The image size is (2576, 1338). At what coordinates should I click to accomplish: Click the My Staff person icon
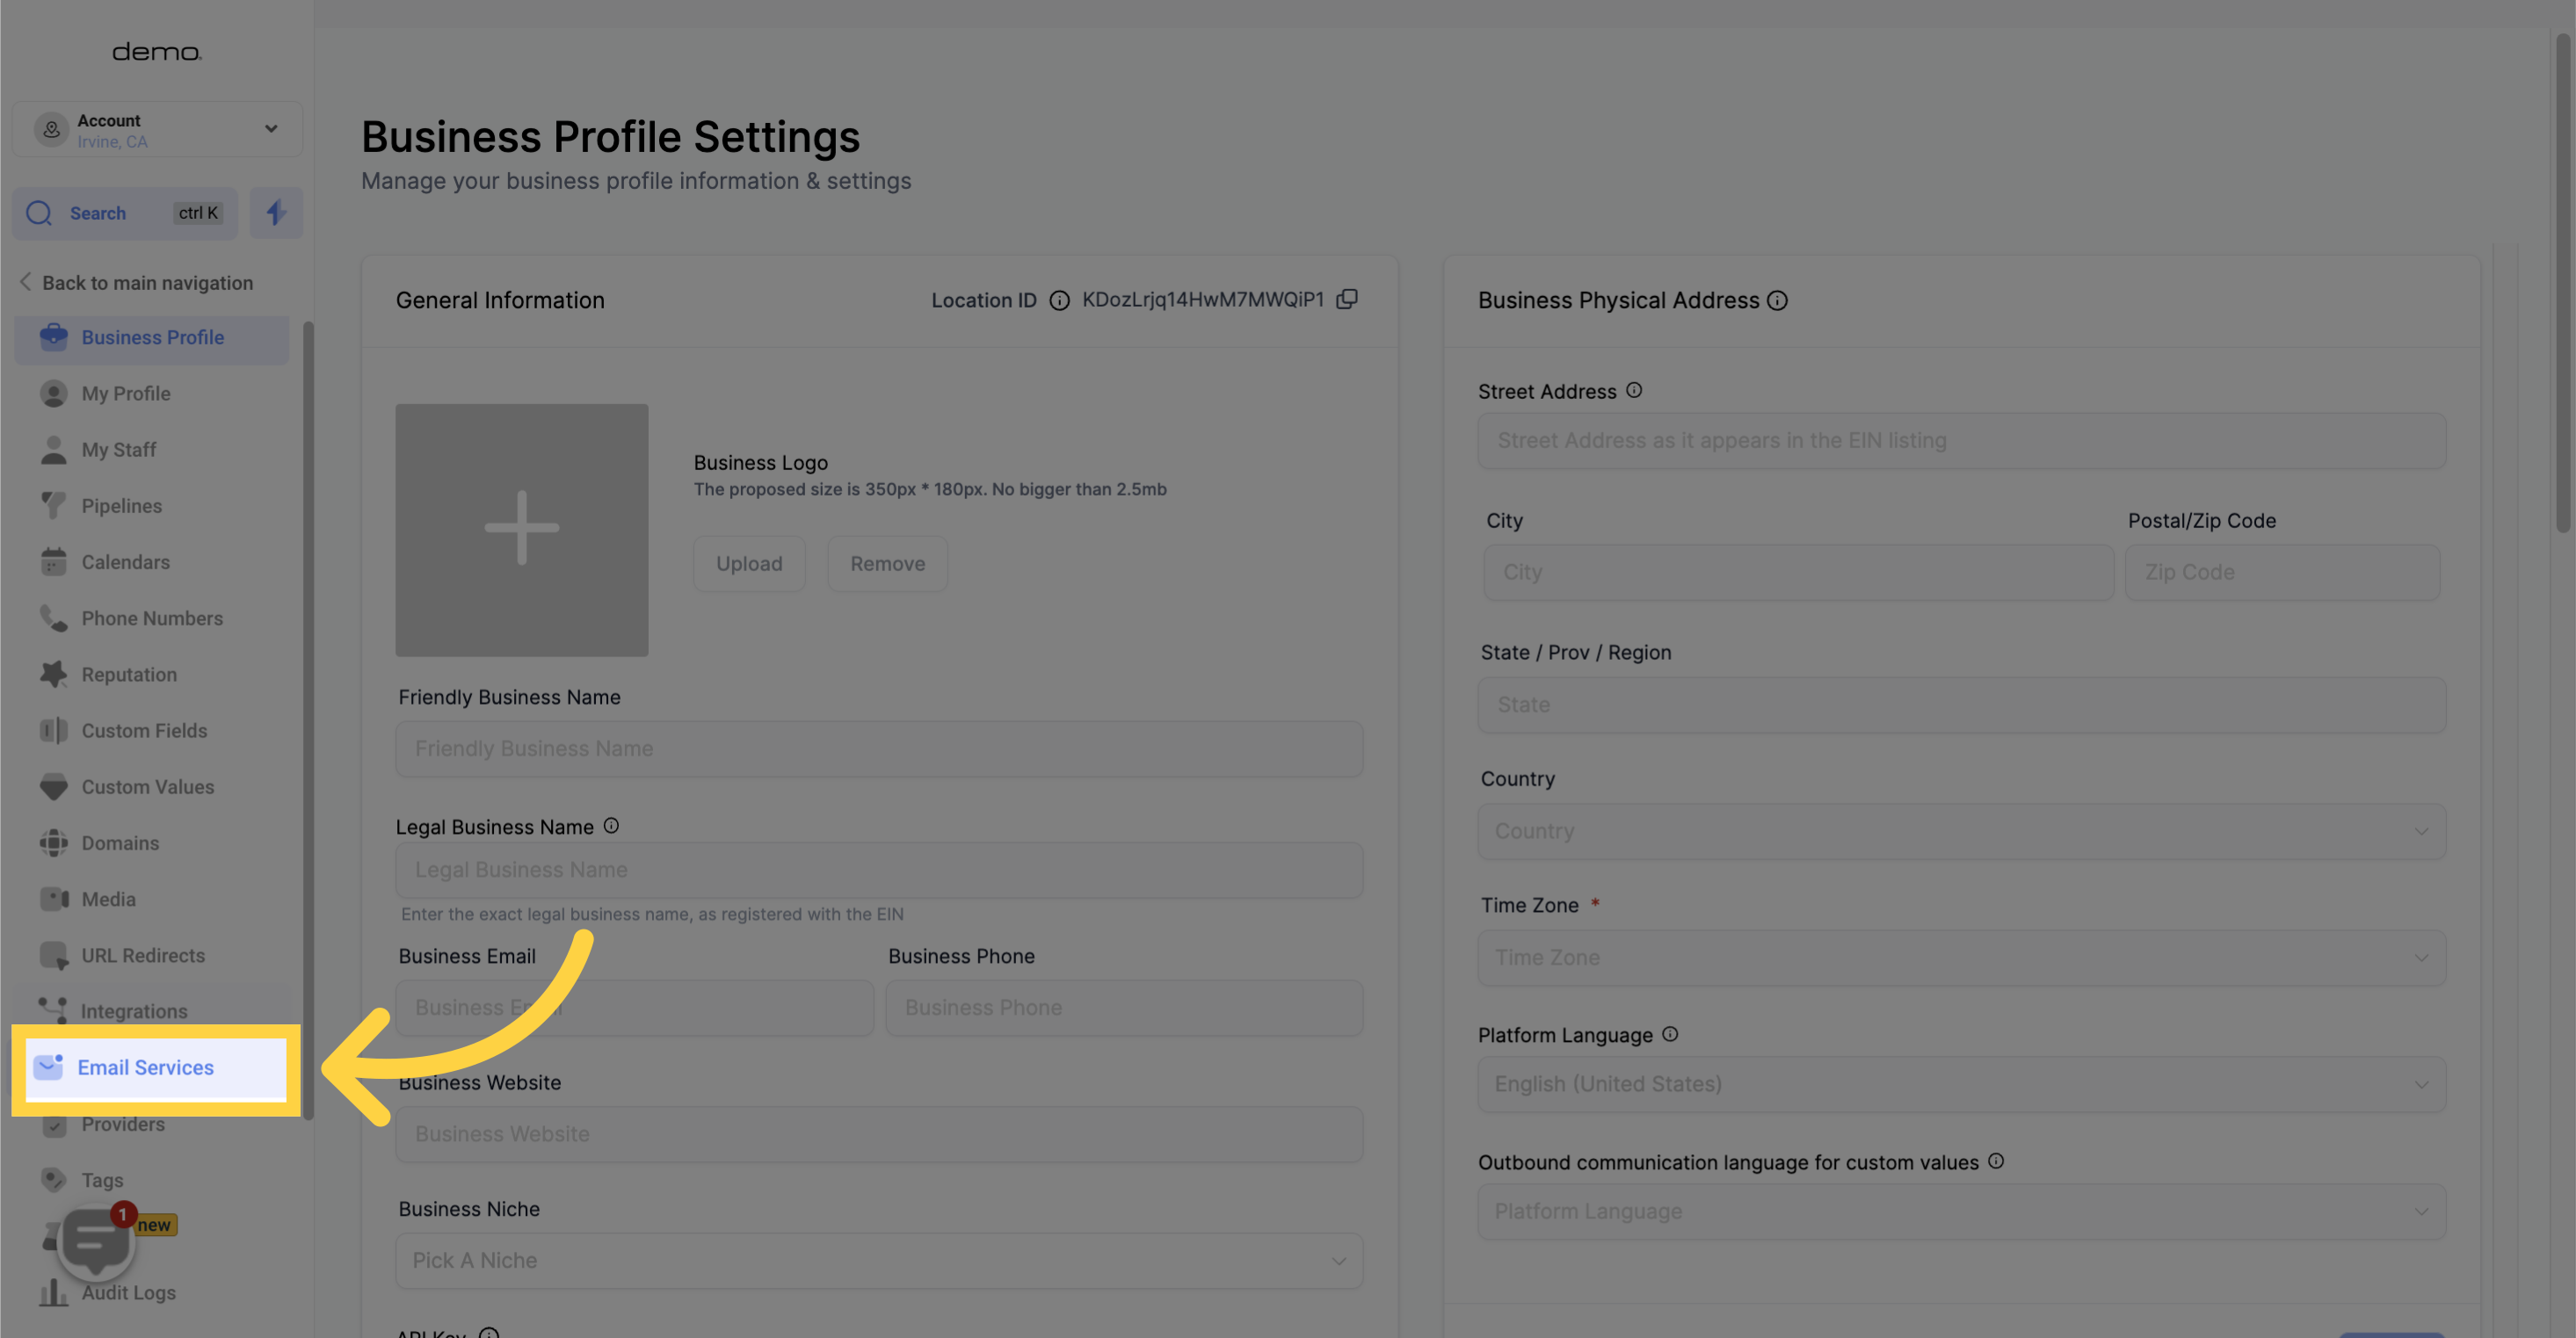pyautogui.click(x=54, y=450)
